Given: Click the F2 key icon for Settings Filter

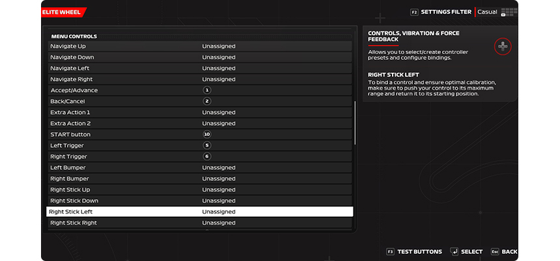Looking at the screenshot, I should coord(413,12).
